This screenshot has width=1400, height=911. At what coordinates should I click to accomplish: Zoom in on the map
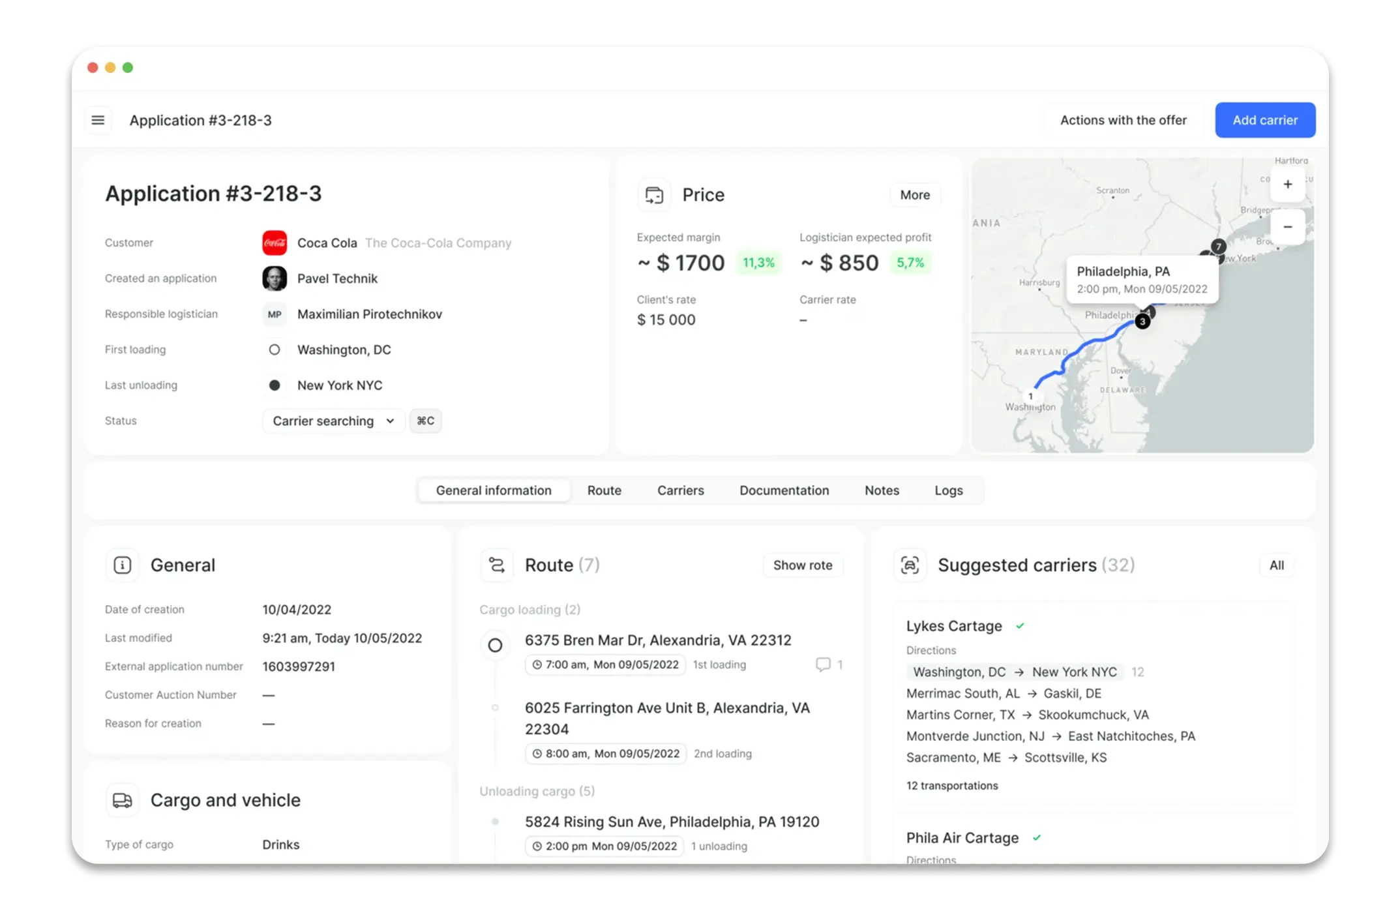(x=1287, y=185)
